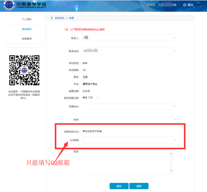Focus the 联系人 input field
The image size is (207, 192).
(128, 38)
